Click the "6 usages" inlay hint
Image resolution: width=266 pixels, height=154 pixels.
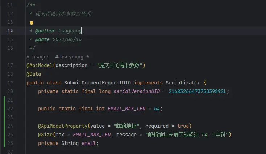tap(38, 57)
